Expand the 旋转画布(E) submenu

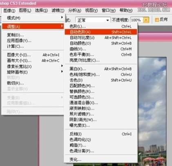pyautogui.click(x=33, y=72)
